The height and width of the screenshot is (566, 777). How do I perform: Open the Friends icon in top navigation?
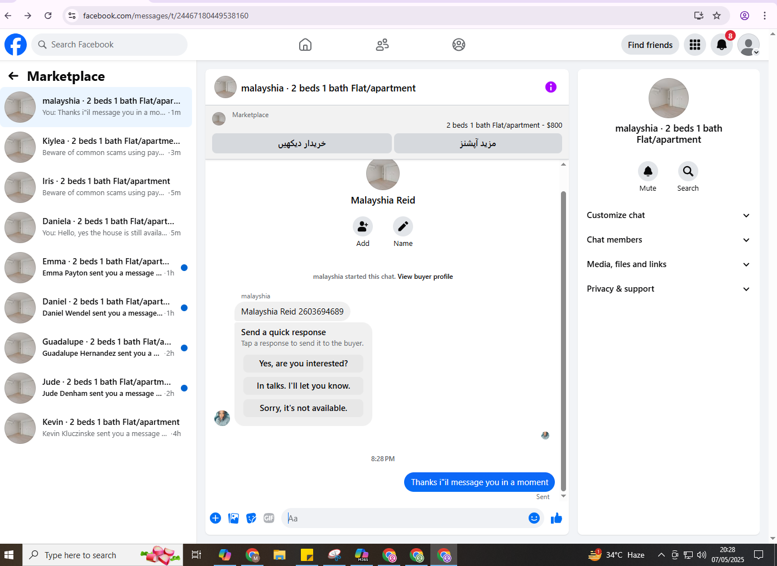click(x=382, y=45)
